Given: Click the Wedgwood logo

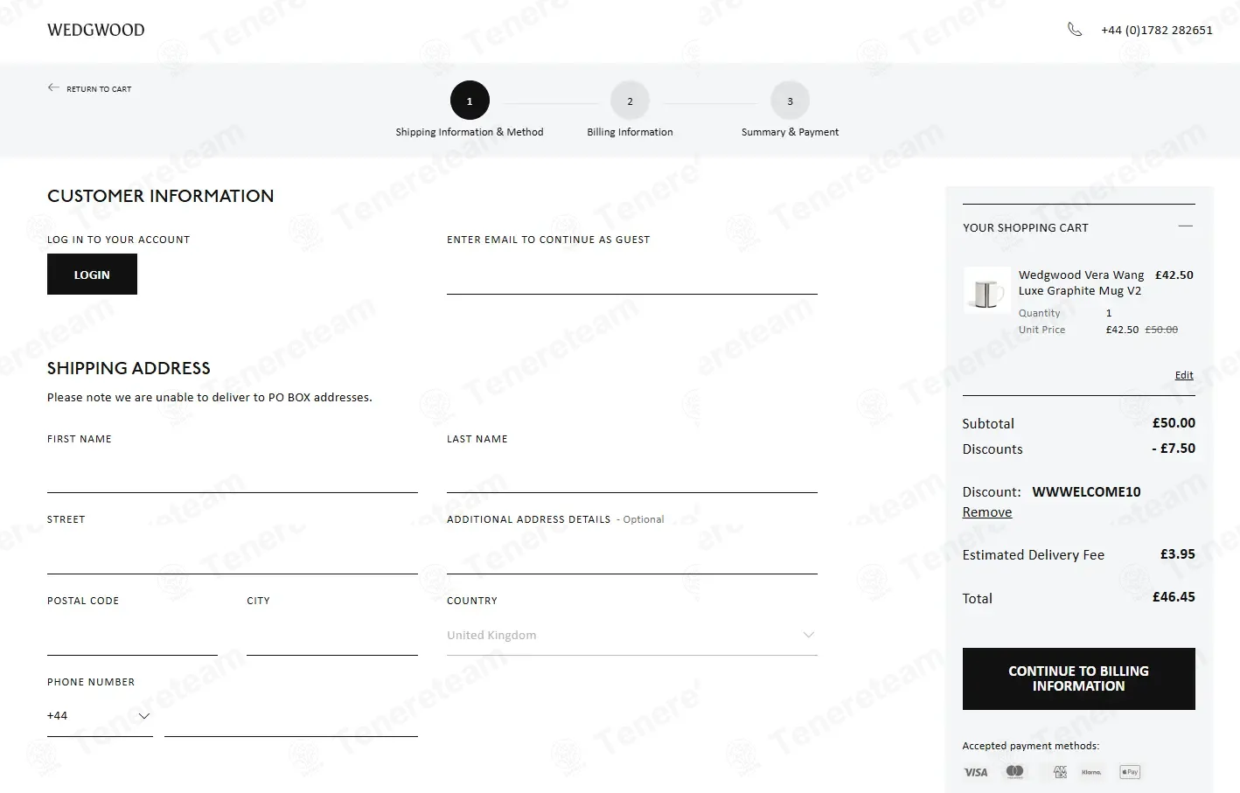Looking at the screenshot, I should [96, 30].
